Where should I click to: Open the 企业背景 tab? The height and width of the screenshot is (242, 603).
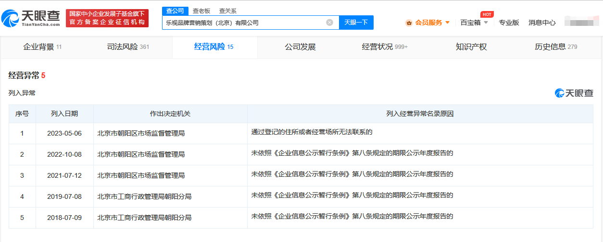point(42,47)
